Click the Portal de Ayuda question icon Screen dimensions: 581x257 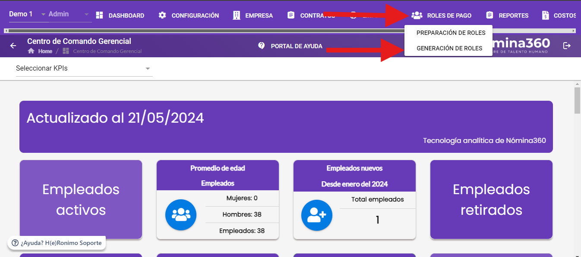tap(261, 46)
